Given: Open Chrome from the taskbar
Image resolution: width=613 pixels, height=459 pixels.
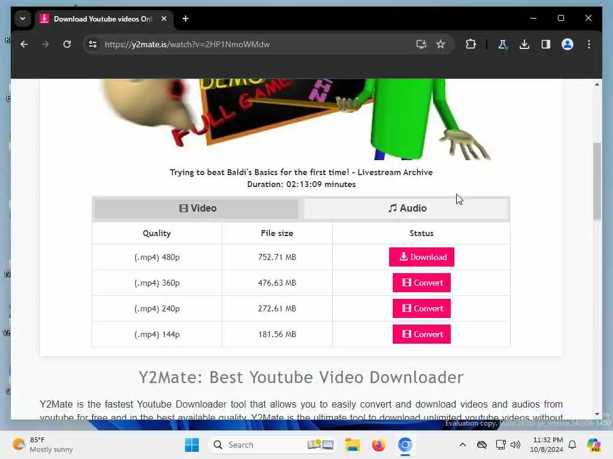Looking at the screenshot, I should coord(405,445).
